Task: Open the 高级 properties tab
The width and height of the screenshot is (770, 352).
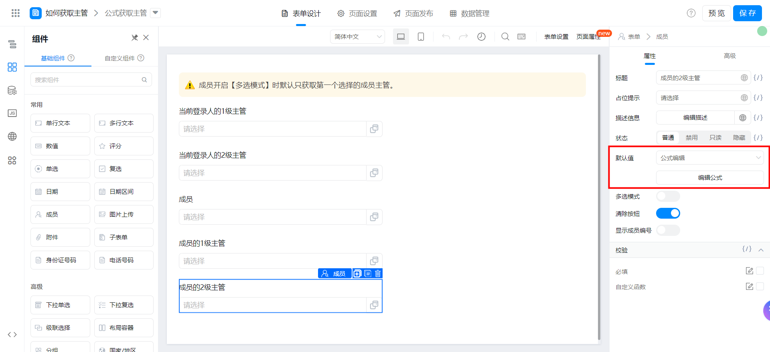Action: click(729, 56)
